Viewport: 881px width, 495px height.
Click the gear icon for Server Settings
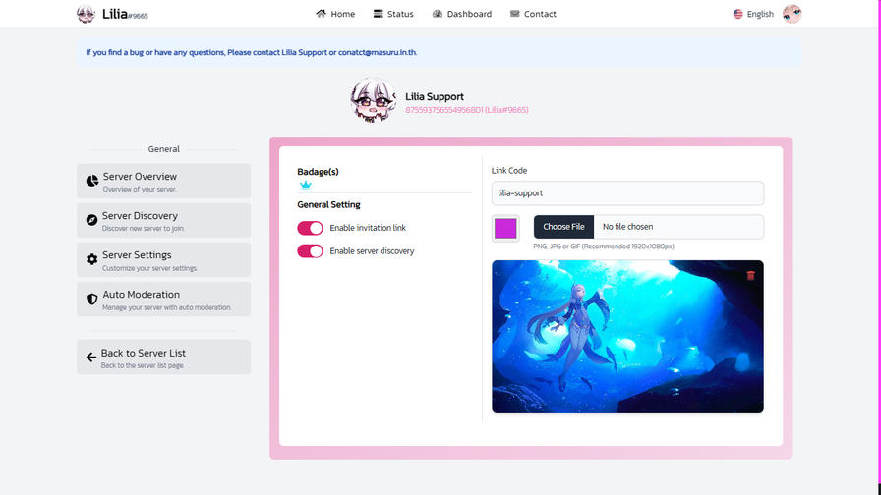(x=91, y=259)
